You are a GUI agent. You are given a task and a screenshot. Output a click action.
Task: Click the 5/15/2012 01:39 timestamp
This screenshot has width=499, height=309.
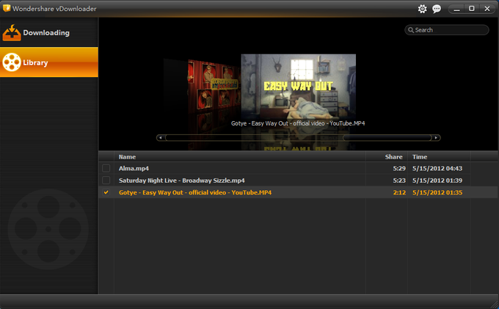click(x=437, y=181)
